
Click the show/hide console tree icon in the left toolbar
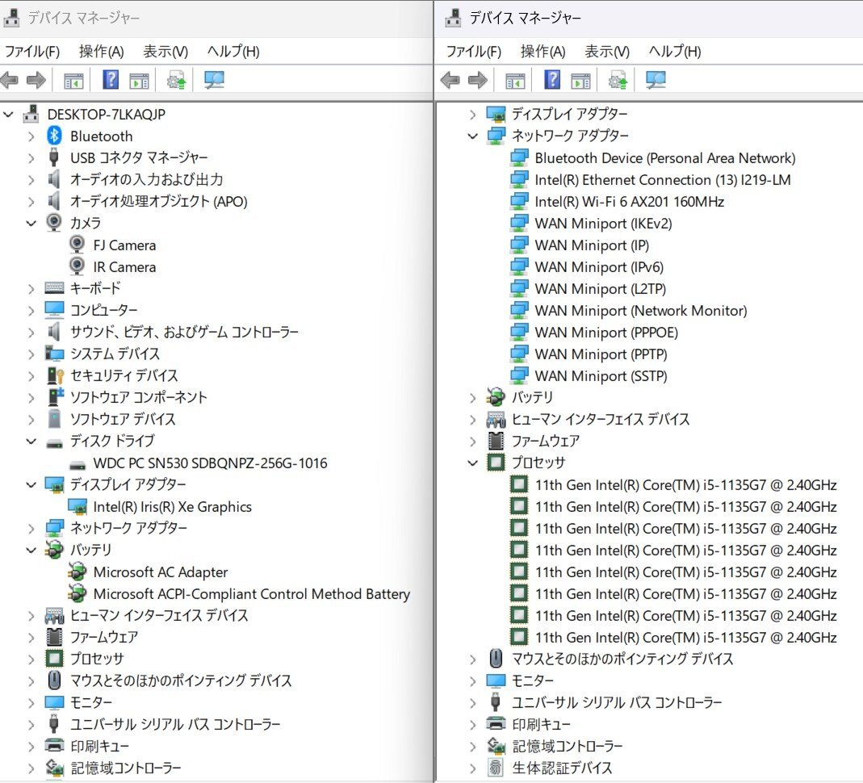[x=73, y=80]
